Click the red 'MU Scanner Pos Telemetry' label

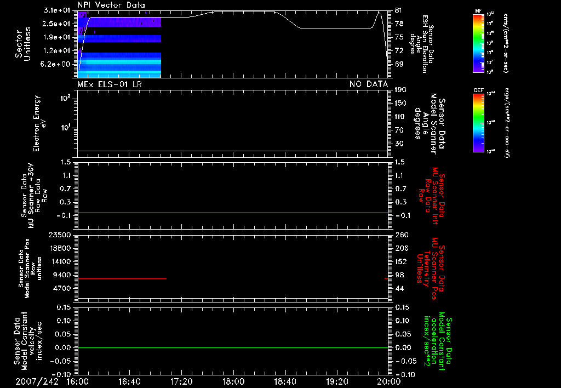431,269
